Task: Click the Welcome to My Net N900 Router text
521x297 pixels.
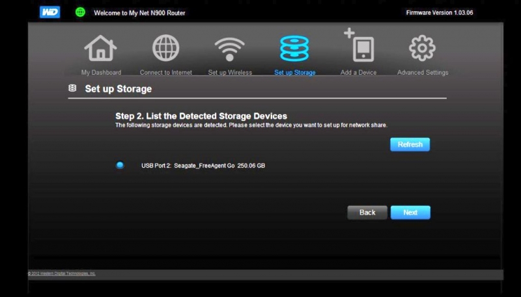Action: [139, 13]
